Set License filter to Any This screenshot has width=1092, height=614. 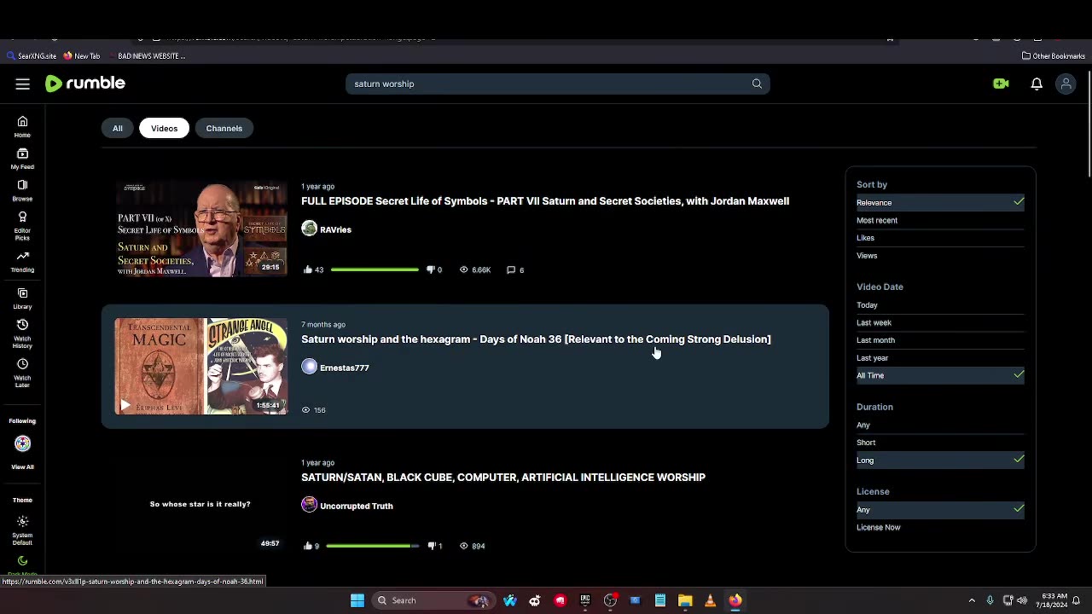point(940,510)
